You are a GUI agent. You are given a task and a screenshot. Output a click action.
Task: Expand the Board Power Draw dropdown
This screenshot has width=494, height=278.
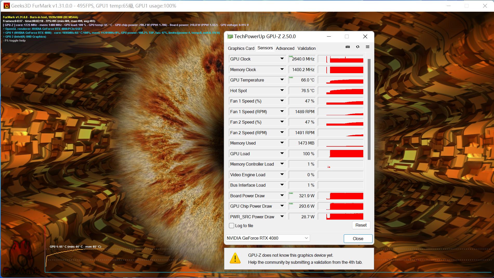pos(282,195)
